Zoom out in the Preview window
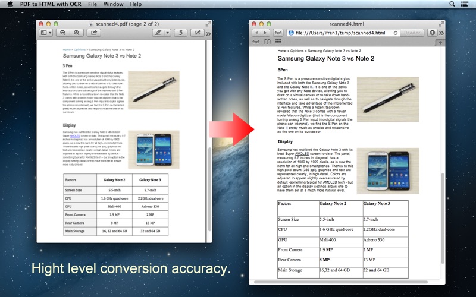476x297 pixels. click(63, 33)
